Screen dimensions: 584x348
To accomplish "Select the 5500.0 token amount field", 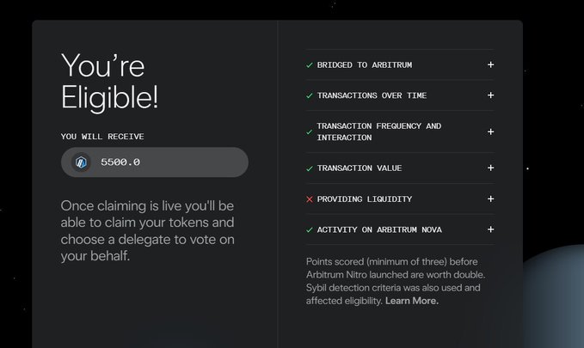I will (x=155, y=162).
